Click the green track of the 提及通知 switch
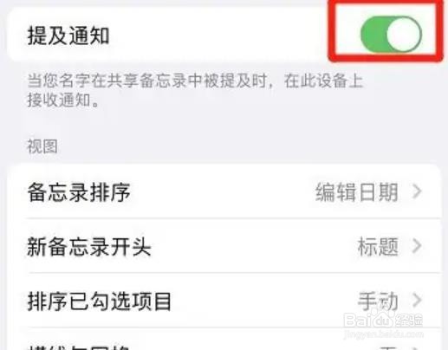The width and height of the screenshot is (448, 350). coord(373,35)
